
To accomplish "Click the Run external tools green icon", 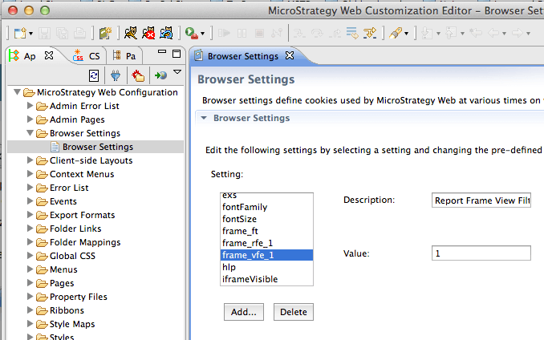I will 192,33.
